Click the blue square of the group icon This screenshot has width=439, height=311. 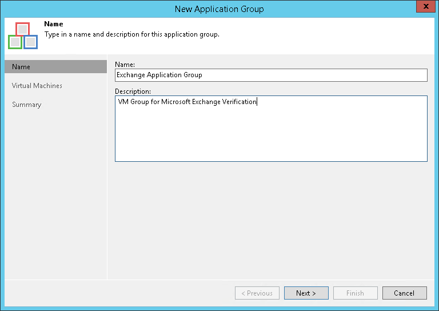click(x=30, y=42)
